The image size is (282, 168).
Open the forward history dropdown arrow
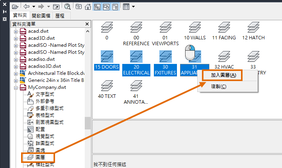(48, 7)
